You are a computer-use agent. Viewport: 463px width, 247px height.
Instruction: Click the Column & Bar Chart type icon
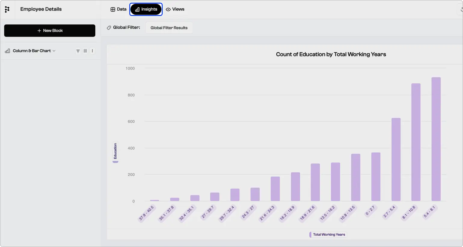coord(7,51)
